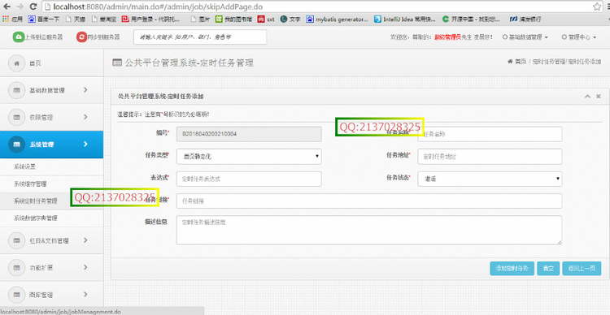Screen dimensions: 610x315
Task: Click the 清空 button to clear the form
Action: pos(548,269)
